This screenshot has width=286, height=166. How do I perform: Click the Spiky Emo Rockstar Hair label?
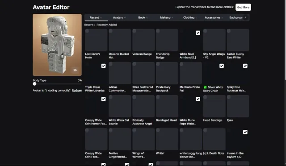click(236, 89)
